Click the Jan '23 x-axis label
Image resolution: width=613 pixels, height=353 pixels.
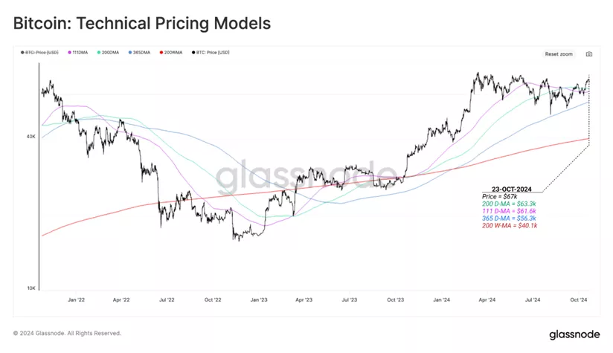(x=258, y=300)
